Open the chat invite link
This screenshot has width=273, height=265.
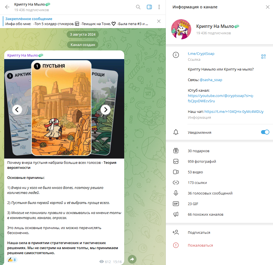[x=234, y=111]
